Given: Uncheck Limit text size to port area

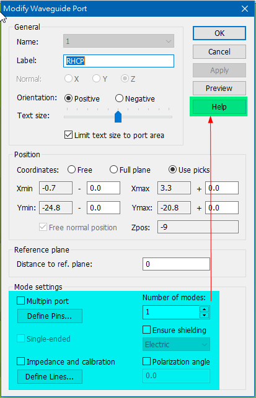Looking at the screenshot, I should (x=68, y=135).
